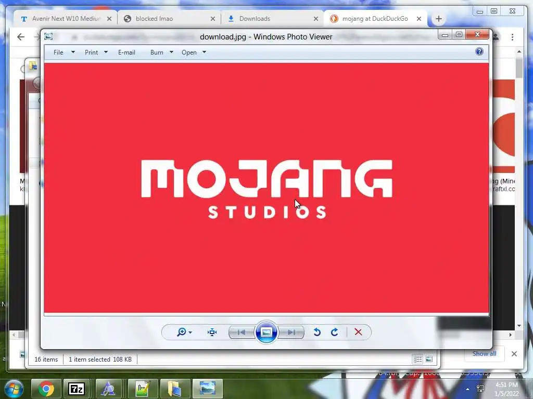Screen dimensions: 533x399
Task: Click E-mail in Photo Viewer toolbar
Action: point(127,52)
